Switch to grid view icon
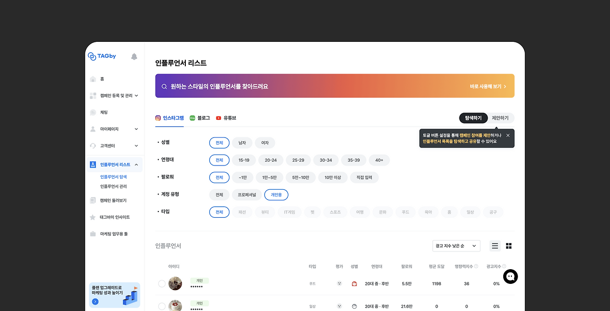 (508, 246)
